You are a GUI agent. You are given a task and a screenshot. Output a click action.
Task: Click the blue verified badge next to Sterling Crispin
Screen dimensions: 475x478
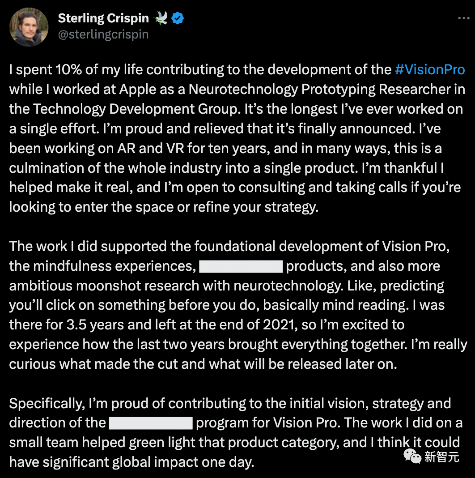pos(178,18)
